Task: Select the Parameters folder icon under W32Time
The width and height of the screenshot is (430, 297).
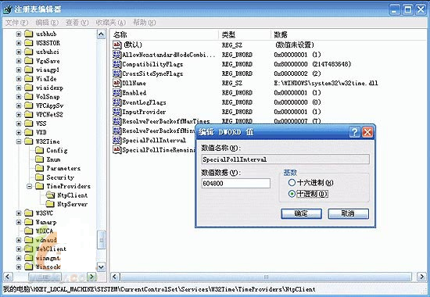Action: pyautogui.click(x=40, y=168)
